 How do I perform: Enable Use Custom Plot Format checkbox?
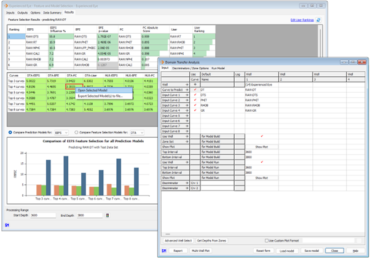(x=266, y=240)
